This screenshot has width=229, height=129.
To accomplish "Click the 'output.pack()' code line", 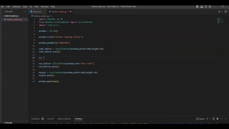I will [x=47, y=76].
